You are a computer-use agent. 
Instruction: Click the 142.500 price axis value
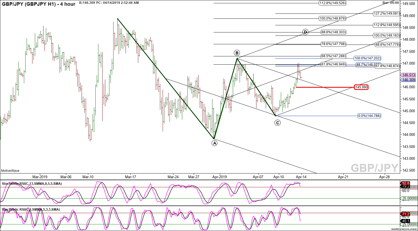[409, 170]
